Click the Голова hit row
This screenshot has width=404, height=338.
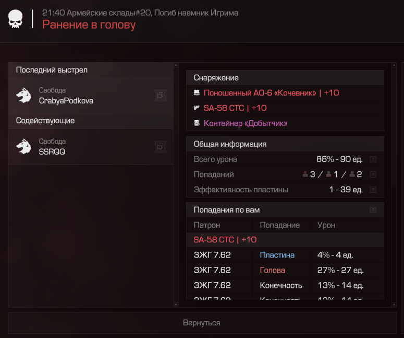coord(285,271)
